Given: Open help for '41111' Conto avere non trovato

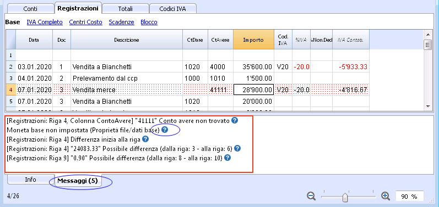Looking at the screenshot, I should [x=235, y=120].
